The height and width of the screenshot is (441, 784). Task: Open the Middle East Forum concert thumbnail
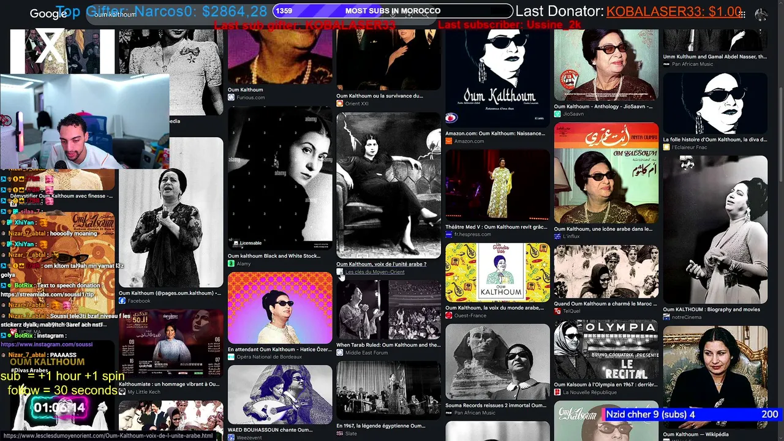[388, 310]
